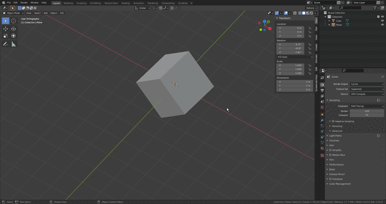
Task: Click the Viewport samples field showing 32
Action: pyautogui.click(x=367, y=115)
